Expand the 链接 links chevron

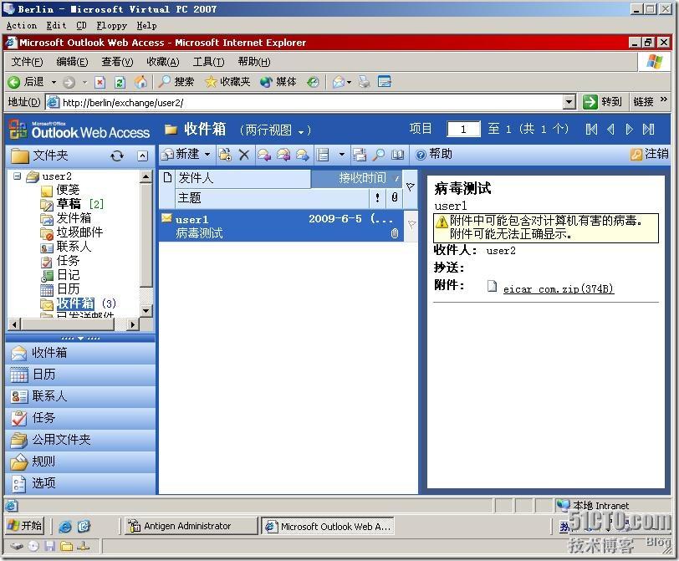pyautogui.click(x=663, y=99)
